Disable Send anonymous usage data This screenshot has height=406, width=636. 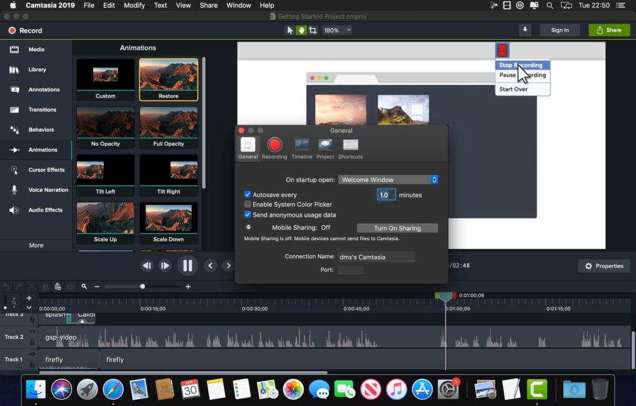(x=247, y=214)
